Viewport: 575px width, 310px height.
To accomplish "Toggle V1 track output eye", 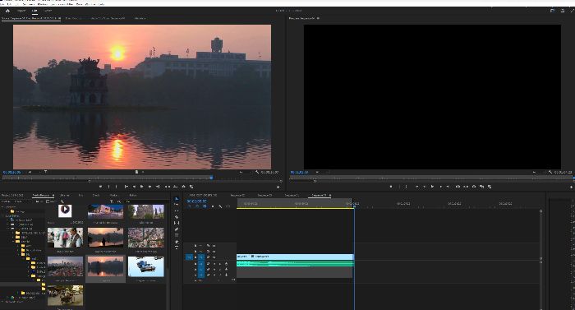I will click(x=214, y=257).
